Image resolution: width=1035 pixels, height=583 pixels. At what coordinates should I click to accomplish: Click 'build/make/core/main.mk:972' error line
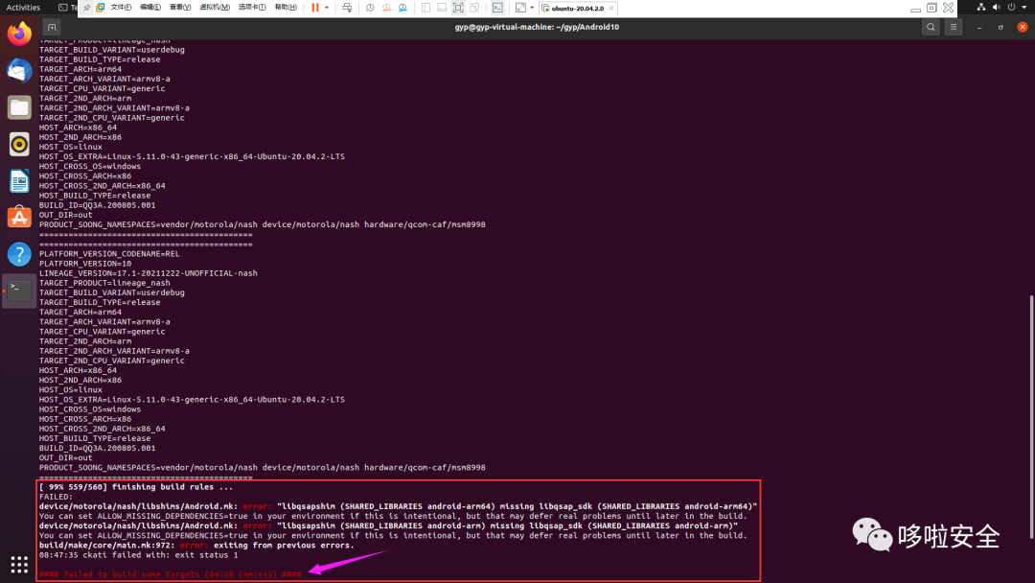point(196,546)
